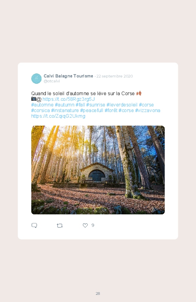Open the https://t.co/ZqiqG2Ukmg link
This screenshot has height=302, width=196.
tap(58, 116)
